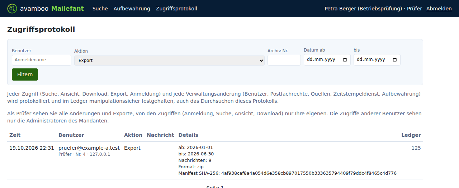Go to the Aufbewahrung menu item
This screenshot has height=188, width=459.
point(132,9)
